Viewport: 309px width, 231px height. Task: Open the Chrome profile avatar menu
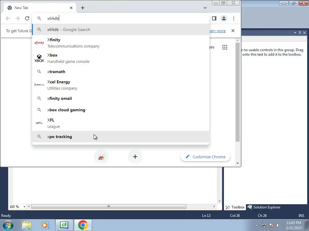point(224,18)
